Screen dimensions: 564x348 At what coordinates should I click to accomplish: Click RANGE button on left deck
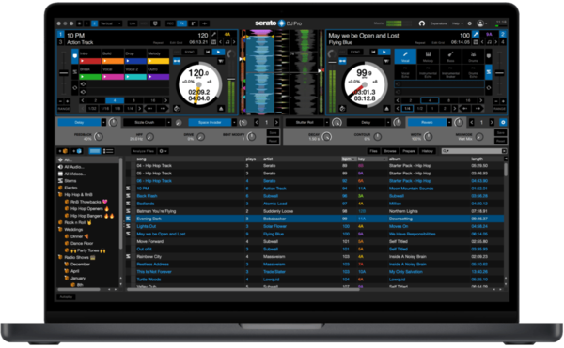coord(64,109)
